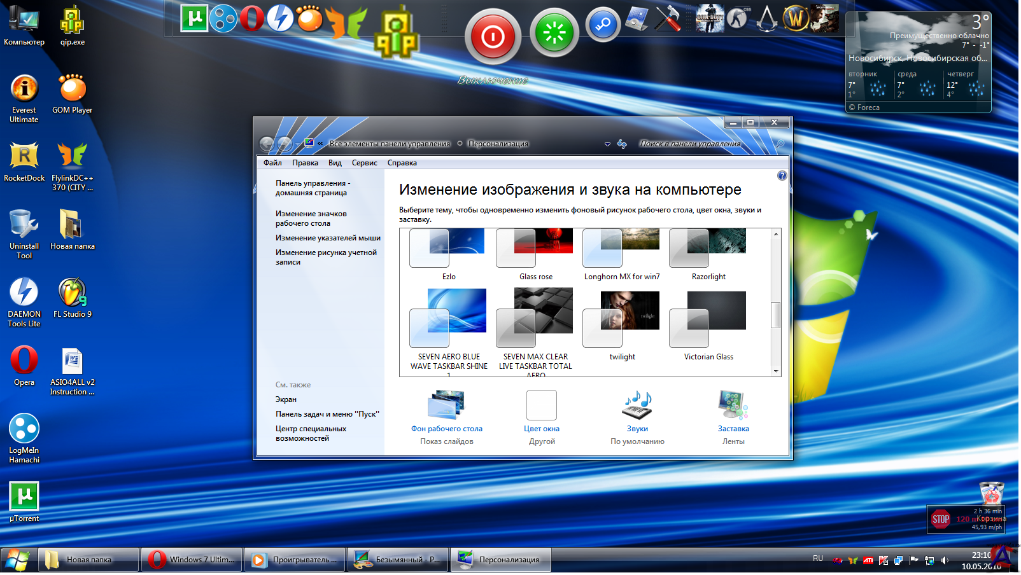1021x575 pixels.
Task: Open the Screensaver (Заставка) icon
Action: [733, 405]
